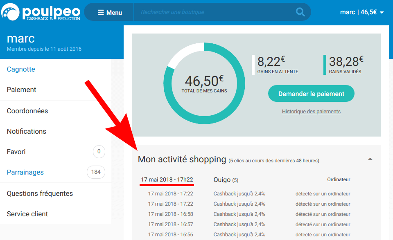393x240 pixels.
Task: Collapse the Mon activité shopping section
Action: point(370,159)
